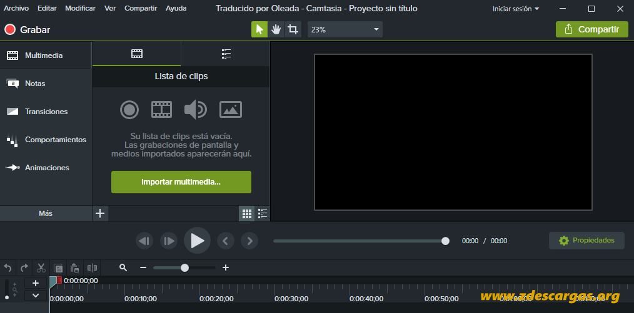634x313 pixels.
Task: Open the Transiciones panel
Action: coord(46,112)
